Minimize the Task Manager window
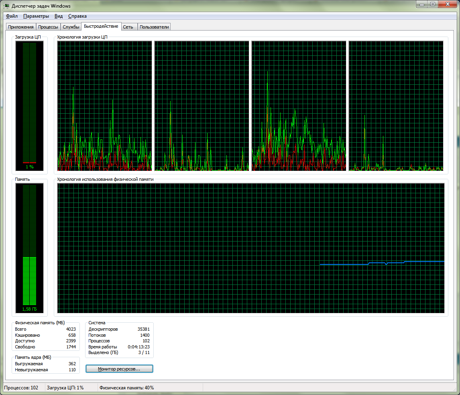The width and height of the screenshot is (460, 395). coord(422,4)
